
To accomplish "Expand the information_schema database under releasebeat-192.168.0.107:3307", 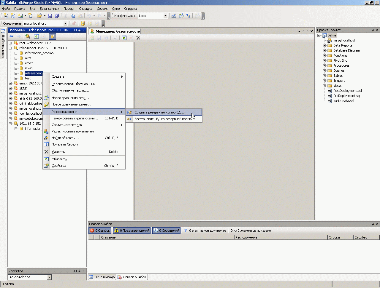I will coord(16,53).
